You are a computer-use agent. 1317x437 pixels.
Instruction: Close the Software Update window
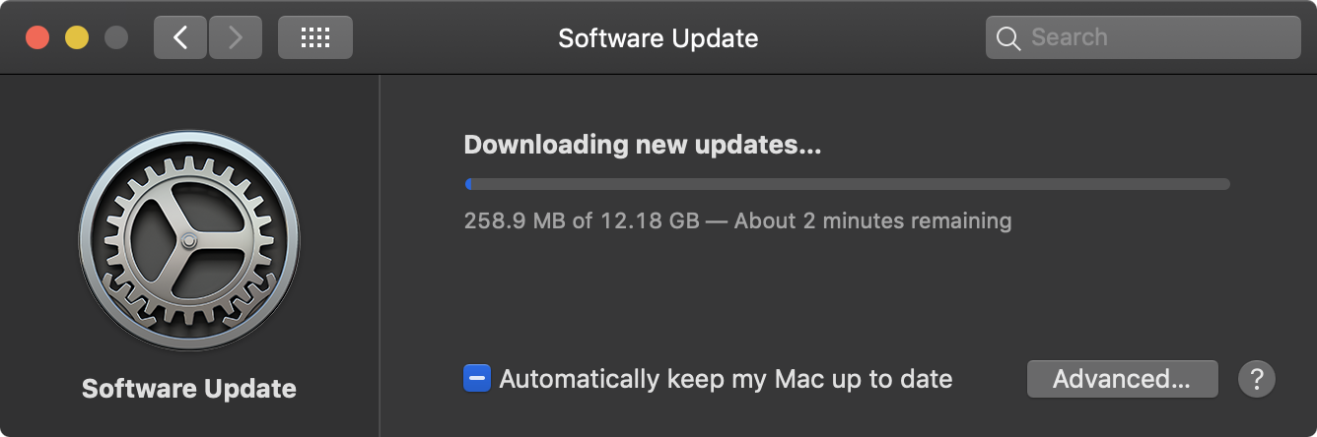[x=37, y=37]
